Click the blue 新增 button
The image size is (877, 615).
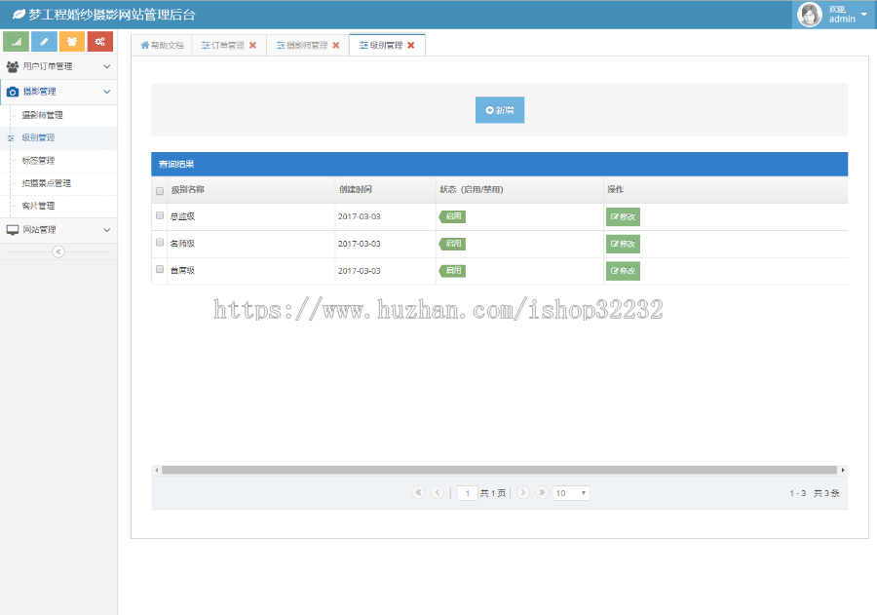click(499, 109)
